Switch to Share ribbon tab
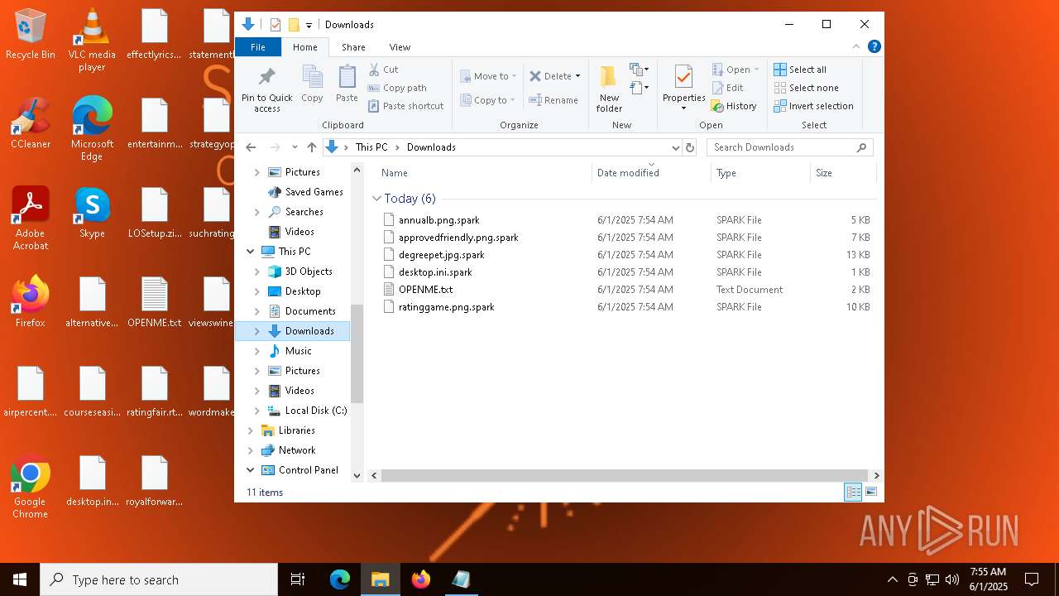1059x596 pixels. click(353, 47)
